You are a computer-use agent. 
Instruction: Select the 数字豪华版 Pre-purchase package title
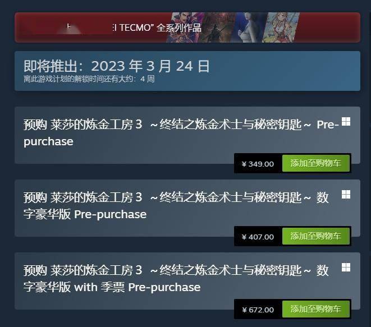176,206
